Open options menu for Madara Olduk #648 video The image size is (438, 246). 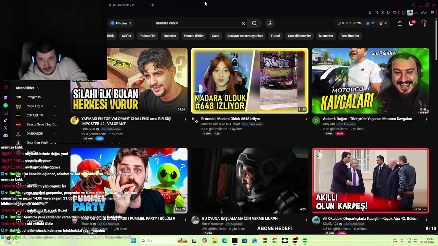[x=306, y=120]
